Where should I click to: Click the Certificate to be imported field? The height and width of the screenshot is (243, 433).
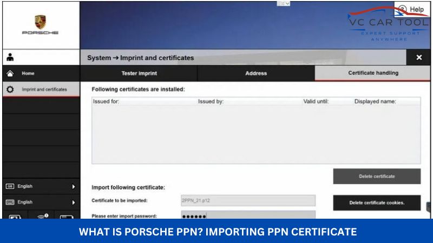[x=248, y=200]
